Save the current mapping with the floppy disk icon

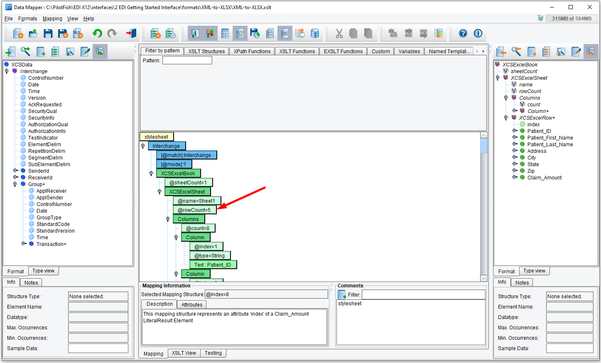tap(48, 34)
